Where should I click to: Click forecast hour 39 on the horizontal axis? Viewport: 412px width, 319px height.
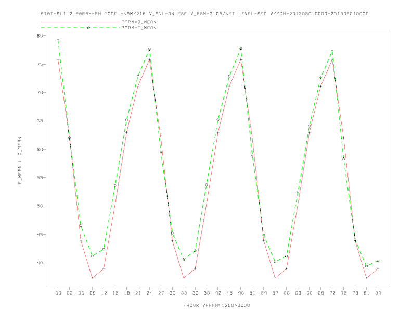click(207, 293)
